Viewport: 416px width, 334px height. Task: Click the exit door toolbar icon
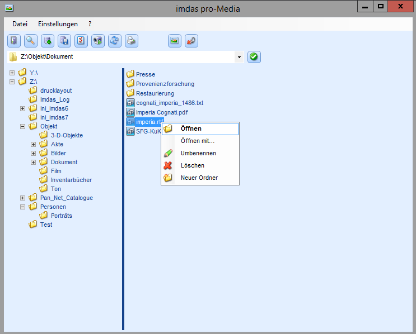click(x=14, y=41)
